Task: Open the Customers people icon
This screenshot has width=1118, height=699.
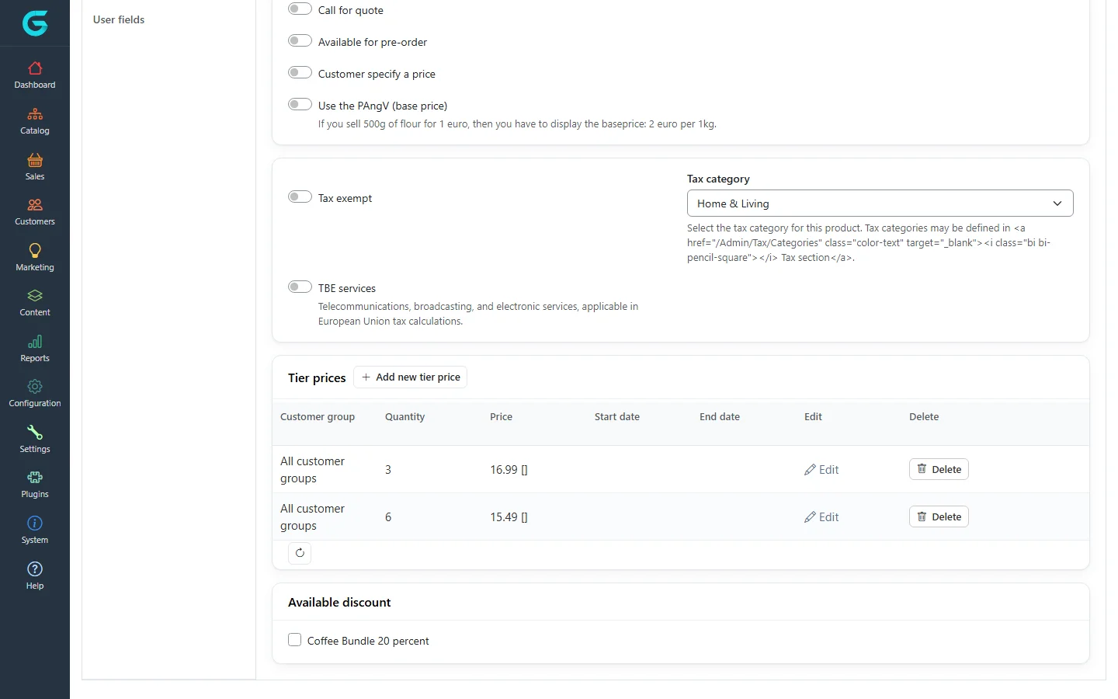Action: [x=35, y=205]
